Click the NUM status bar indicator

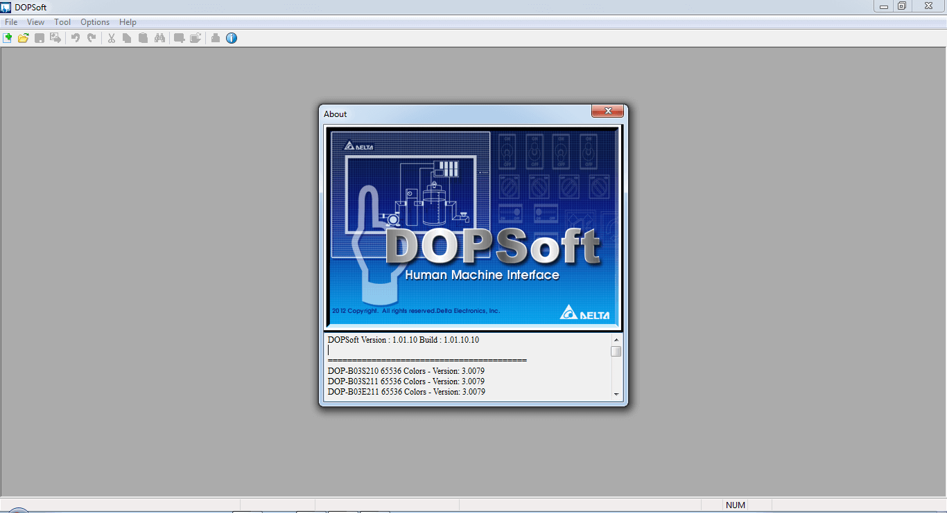(736, 505)
